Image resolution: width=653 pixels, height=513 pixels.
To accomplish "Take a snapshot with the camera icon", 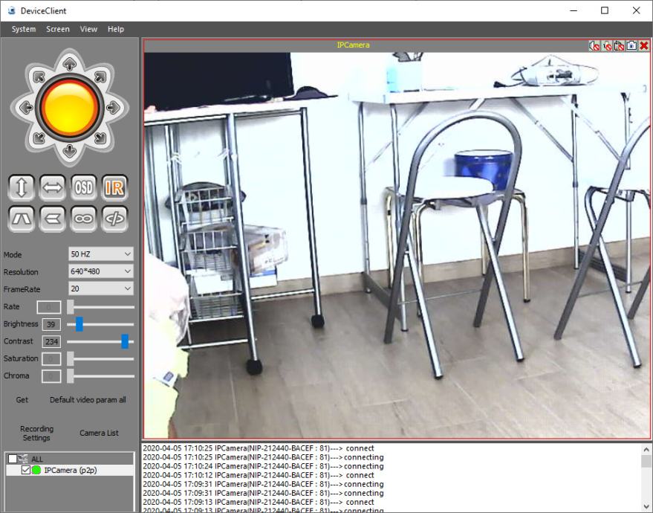I will coord(631,45).
